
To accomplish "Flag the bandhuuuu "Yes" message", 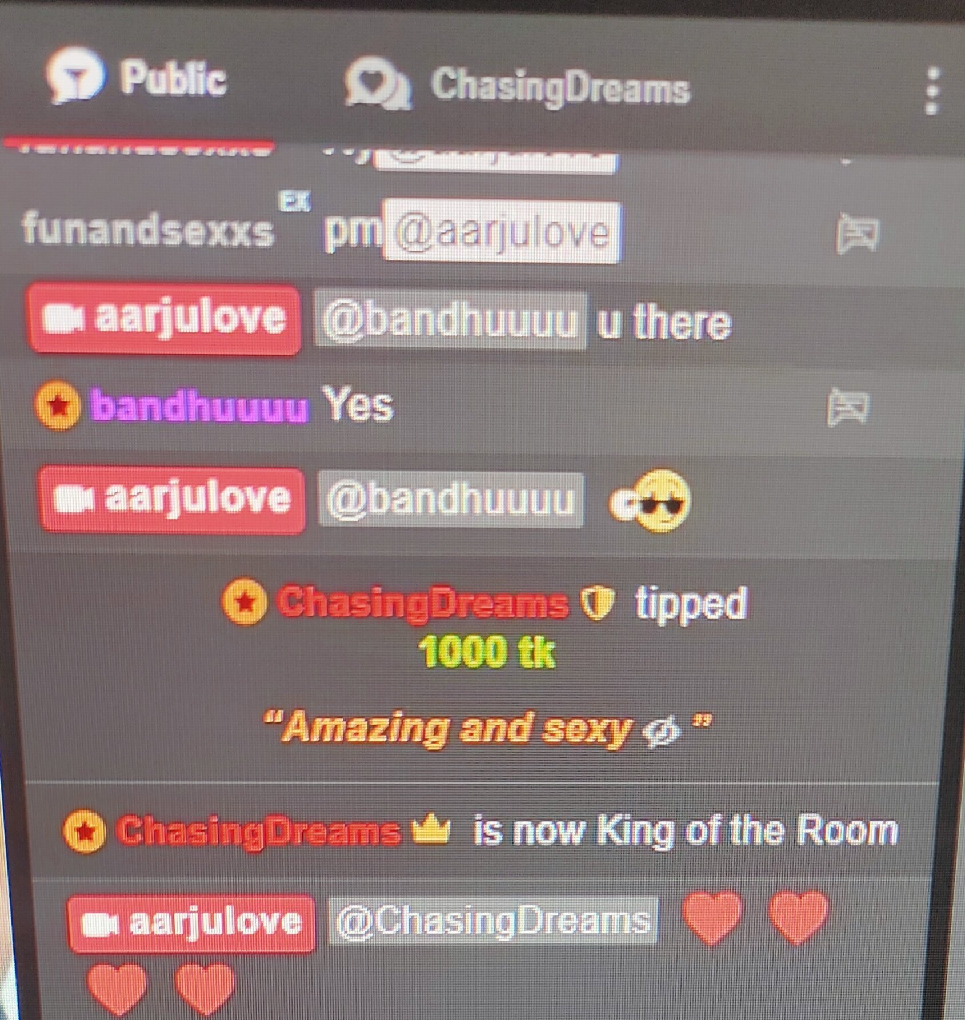I will pos(848,407).
